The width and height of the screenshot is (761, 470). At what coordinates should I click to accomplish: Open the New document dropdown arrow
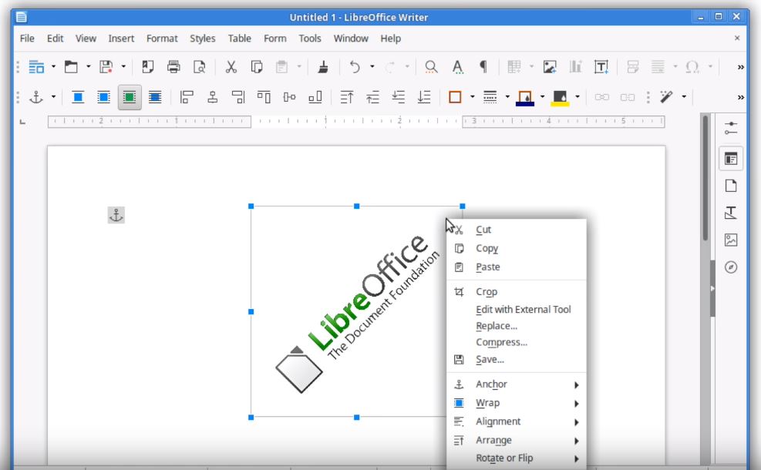pos(53,66)
